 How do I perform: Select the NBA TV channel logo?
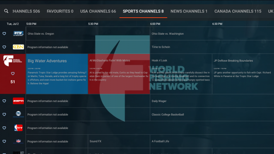click(18, 128)
